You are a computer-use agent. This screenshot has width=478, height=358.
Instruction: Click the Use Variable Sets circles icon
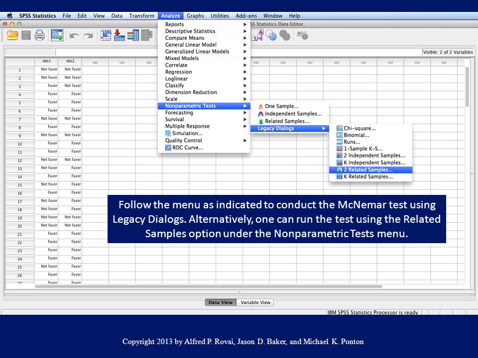(271, 36)
